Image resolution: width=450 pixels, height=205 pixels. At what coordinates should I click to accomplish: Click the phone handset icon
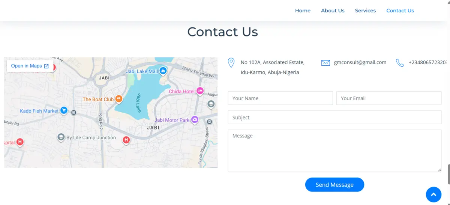(x=400, y=63)
